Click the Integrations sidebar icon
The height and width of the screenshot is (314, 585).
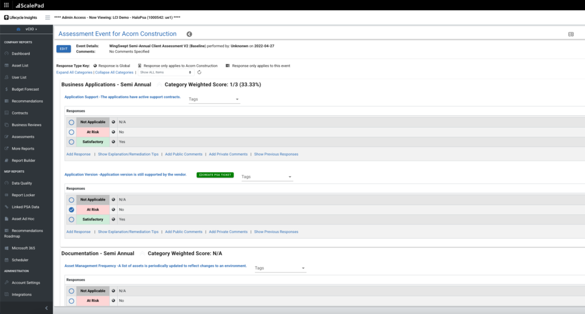click(6, 294)
